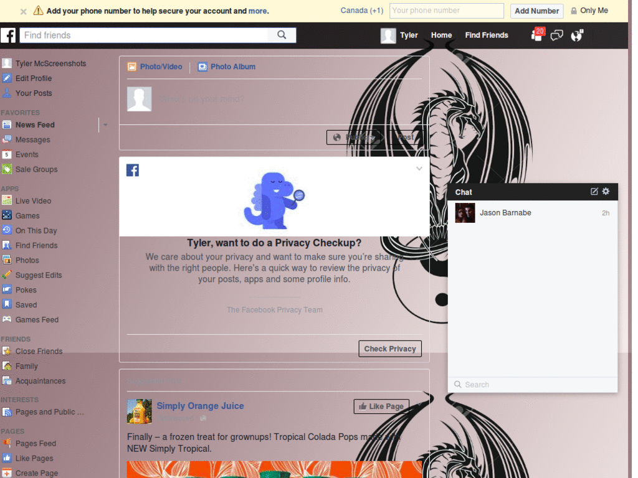
Task: Open Saved items in sidebar
Action: pyautogui.click(x=19, y=304)
